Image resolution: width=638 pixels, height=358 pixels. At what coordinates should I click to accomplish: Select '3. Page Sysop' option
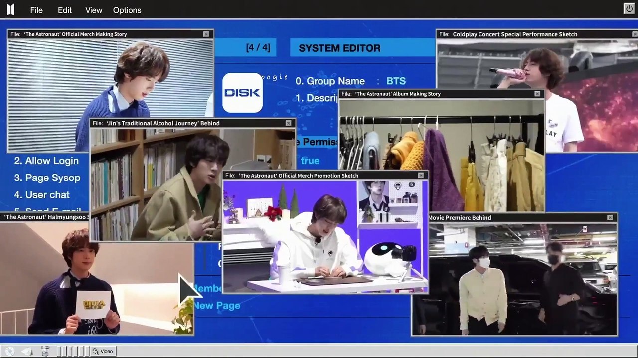47,178
